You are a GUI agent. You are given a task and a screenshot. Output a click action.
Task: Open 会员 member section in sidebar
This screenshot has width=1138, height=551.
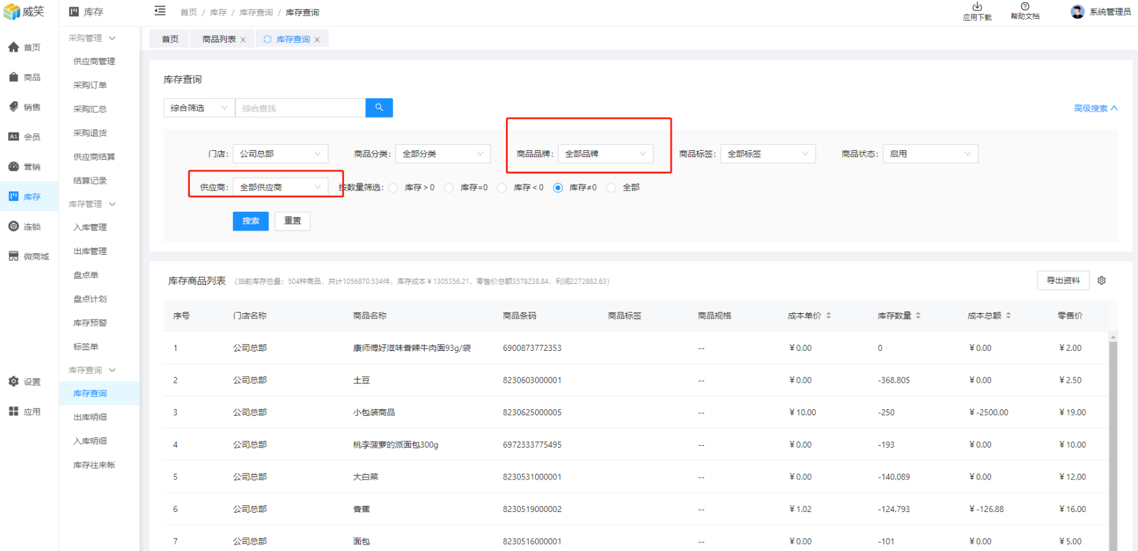point(25,137)
